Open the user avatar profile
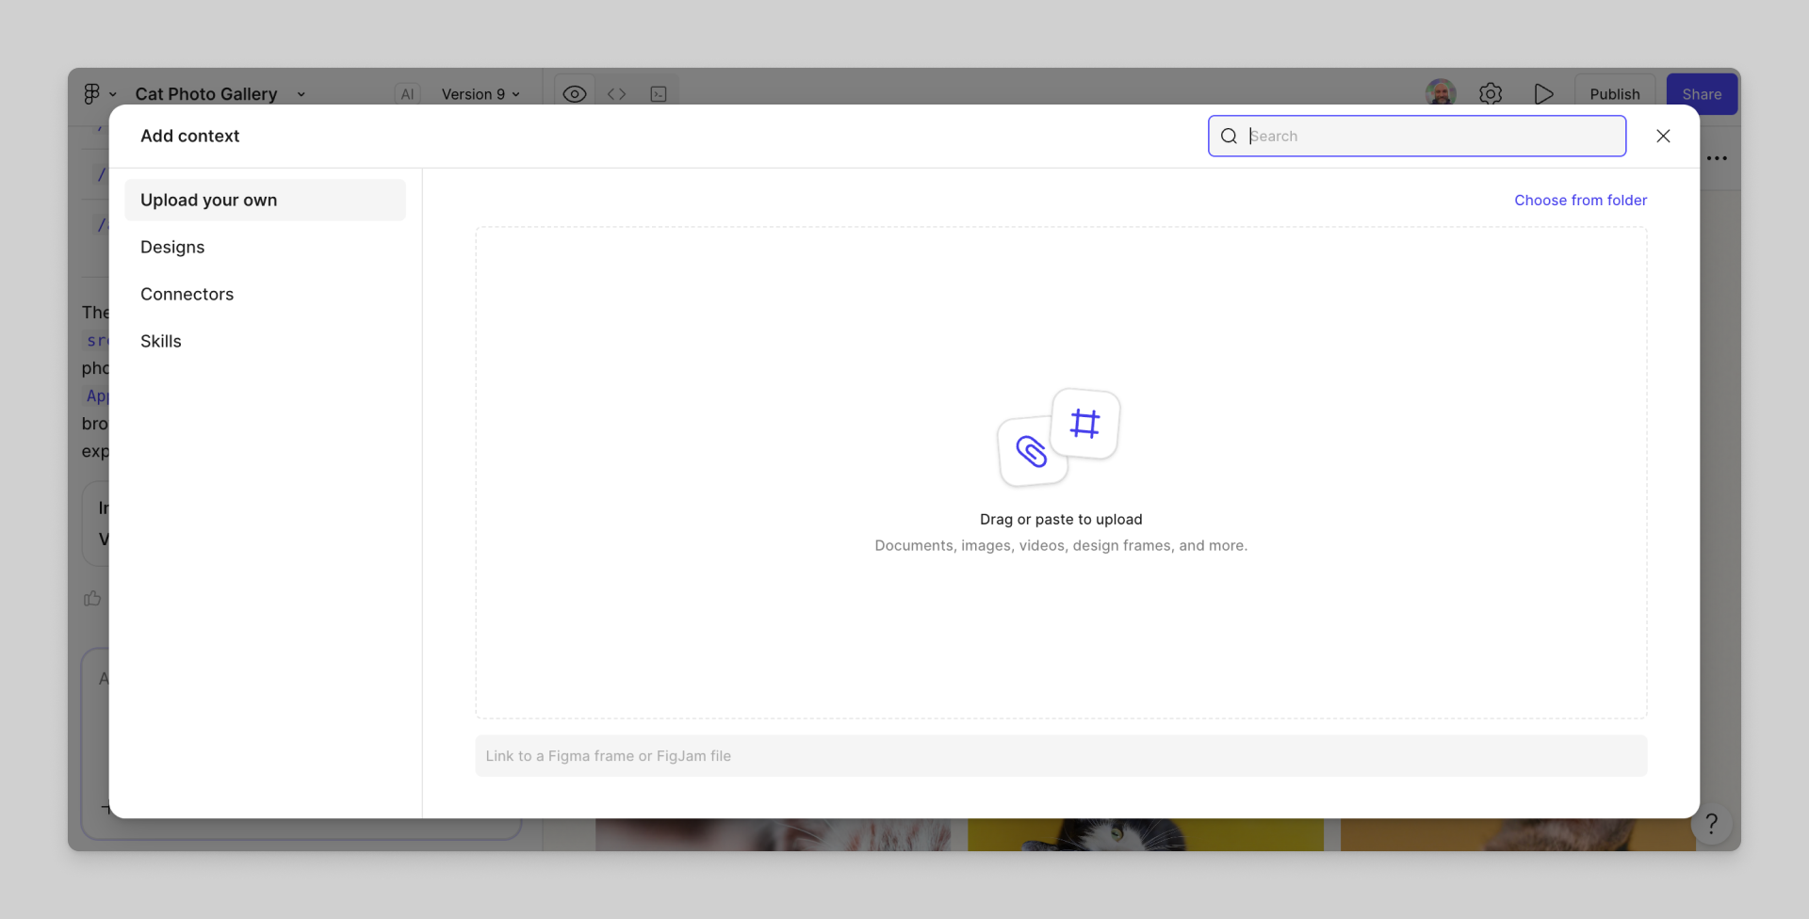 (1441, 94)
